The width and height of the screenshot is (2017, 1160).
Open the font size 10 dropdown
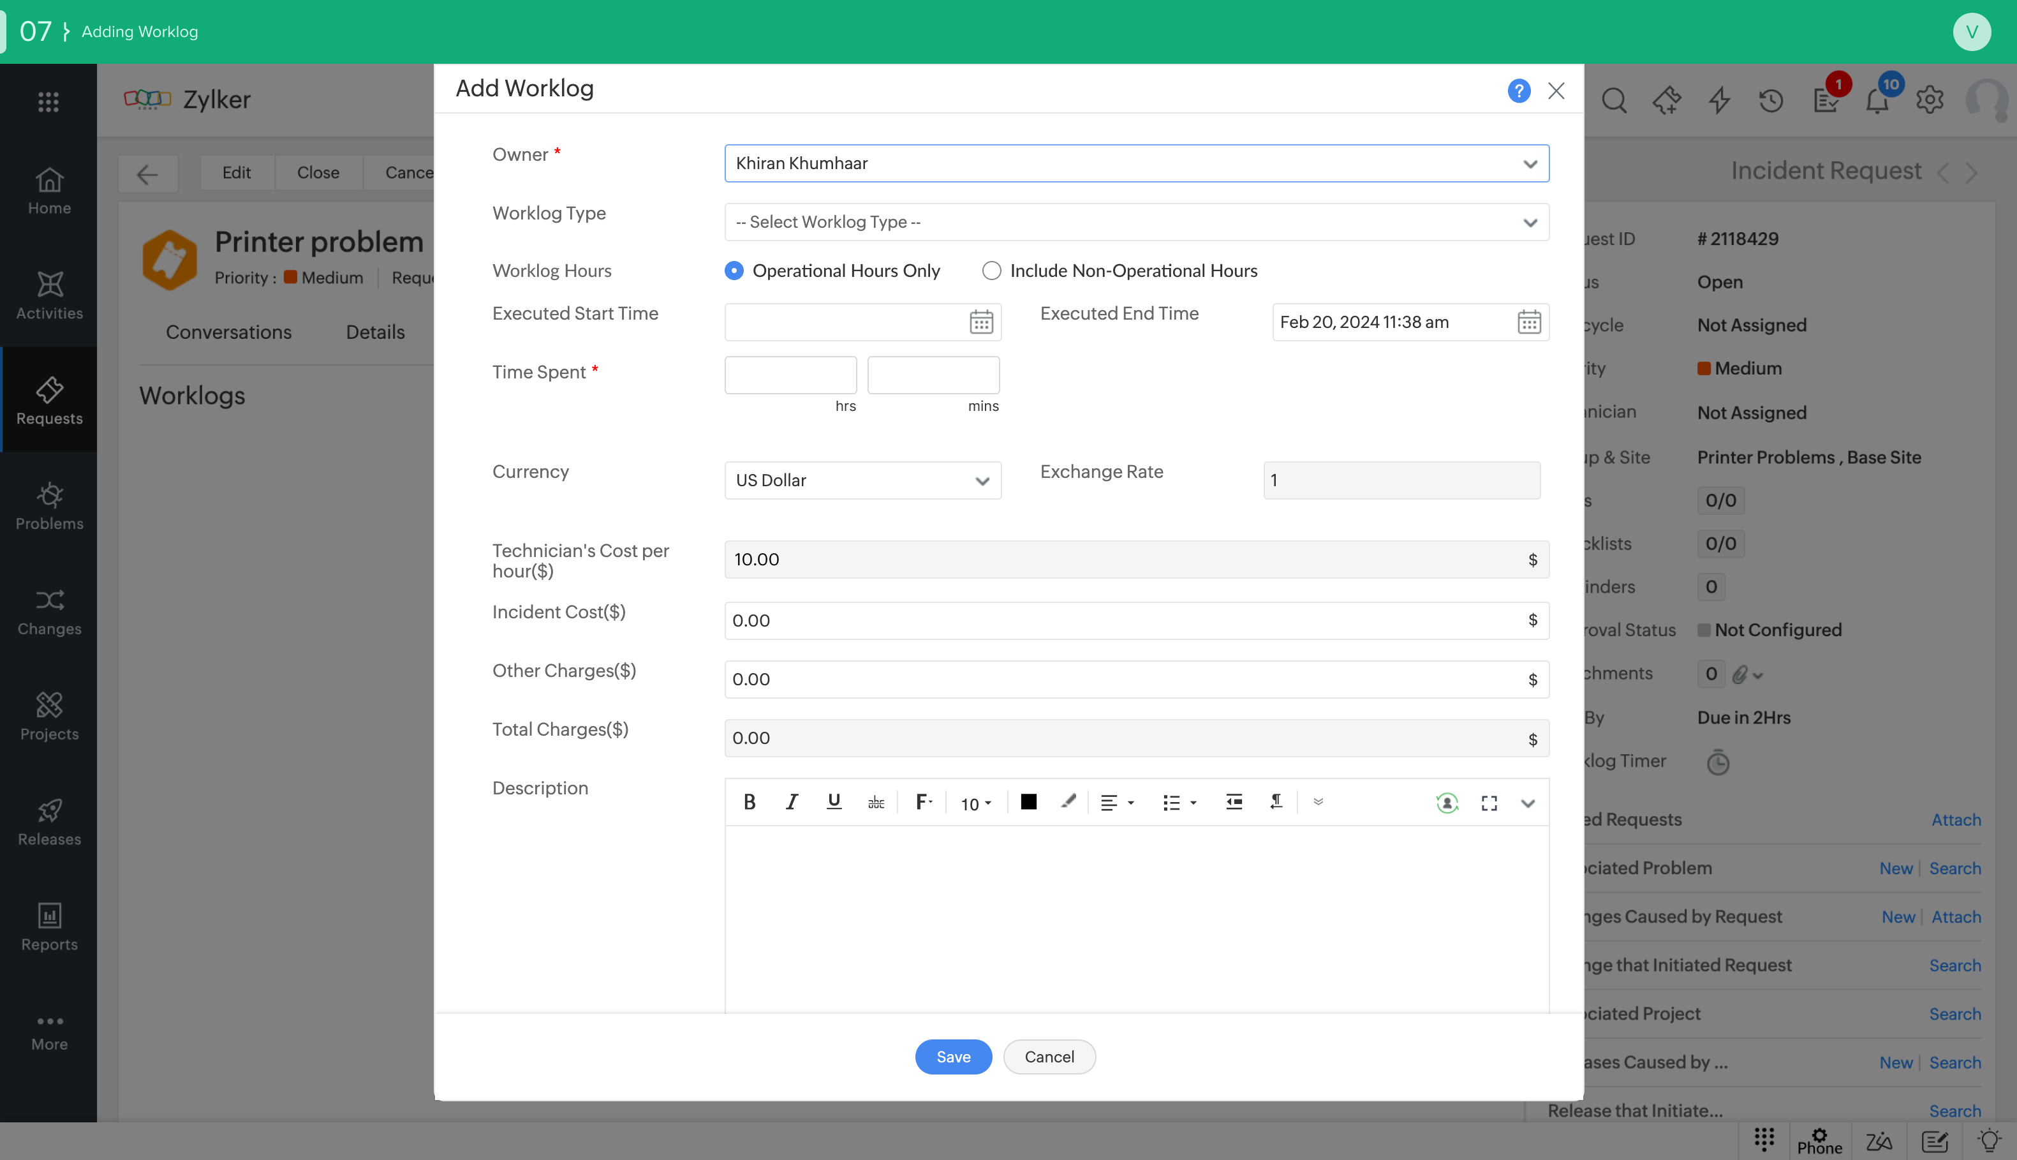tap(975, 804)
